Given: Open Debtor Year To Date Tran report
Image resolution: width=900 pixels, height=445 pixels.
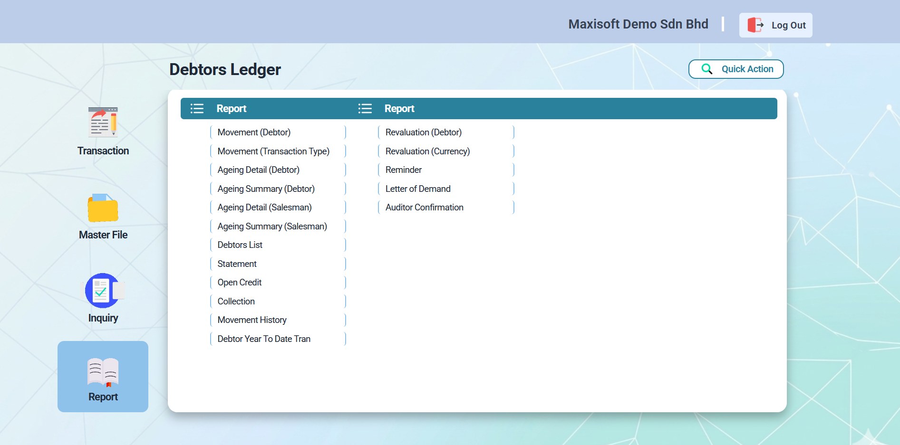Looking at the screenshot, I should point(278,339).
